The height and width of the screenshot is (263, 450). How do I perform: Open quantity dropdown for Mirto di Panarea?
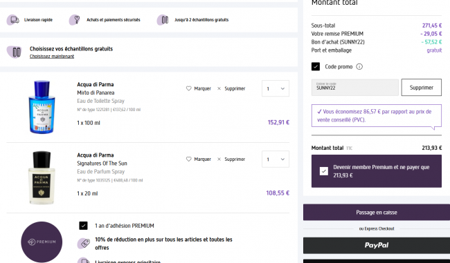pyautogui.click(x=276, y=88)
